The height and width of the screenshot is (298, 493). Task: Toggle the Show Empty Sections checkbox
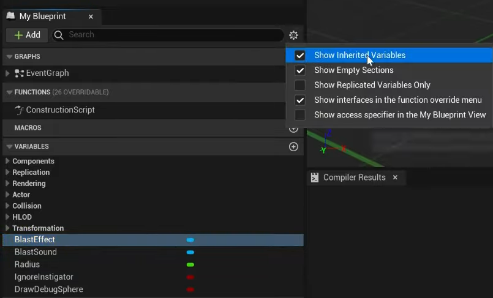pyautogui.click(x=300, y=70)
